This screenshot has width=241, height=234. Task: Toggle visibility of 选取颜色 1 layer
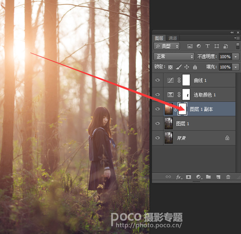click(158, 94)
